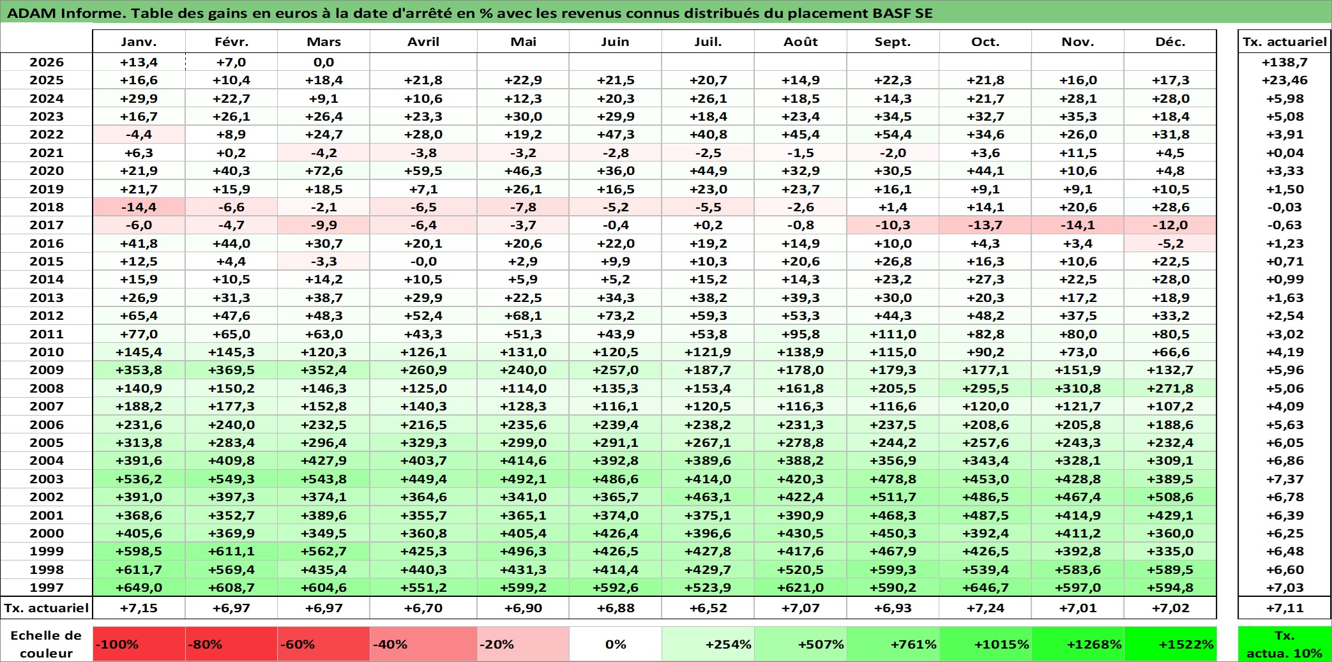Select the 'Févr.' column header

point(231,41)
